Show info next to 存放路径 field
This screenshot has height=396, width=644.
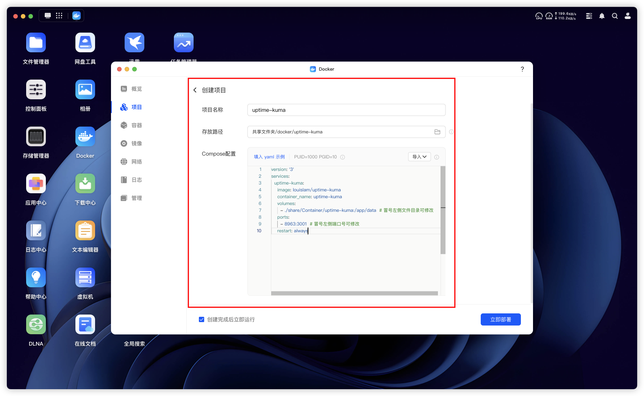451,132
